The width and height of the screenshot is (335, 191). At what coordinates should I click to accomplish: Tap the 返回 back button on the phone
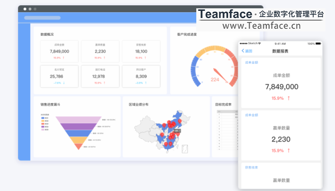click(247, 51)
